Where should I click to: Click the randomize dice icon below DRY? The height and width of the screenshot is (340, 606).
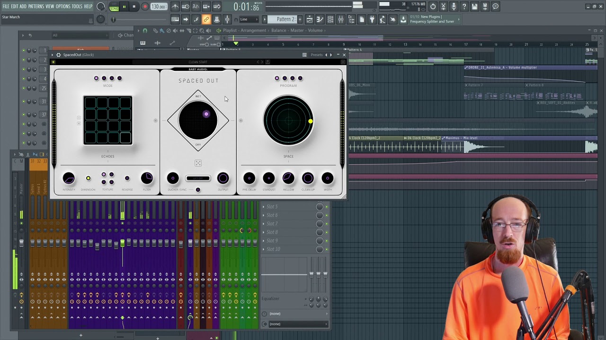point(198,163)
